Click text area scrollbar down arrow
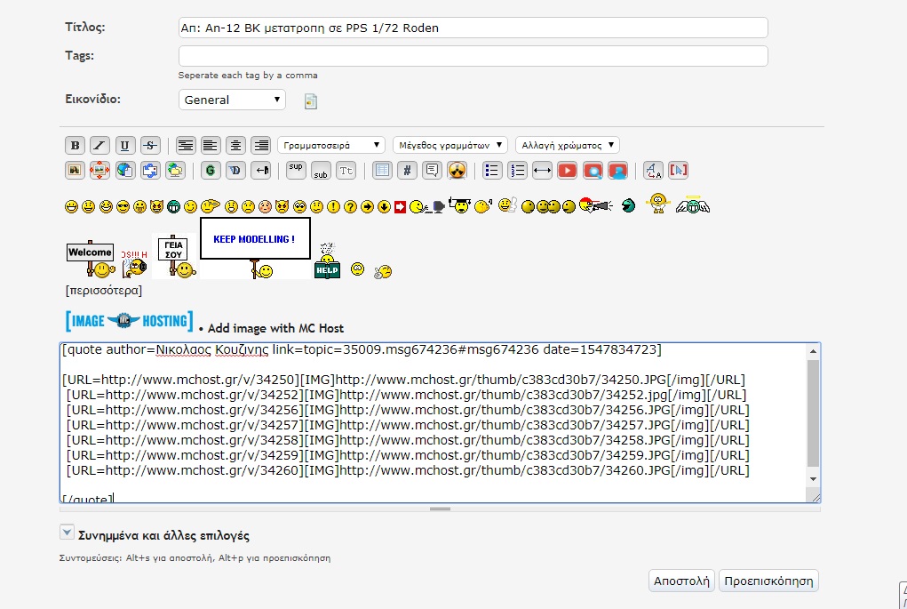 pos(813,478)
